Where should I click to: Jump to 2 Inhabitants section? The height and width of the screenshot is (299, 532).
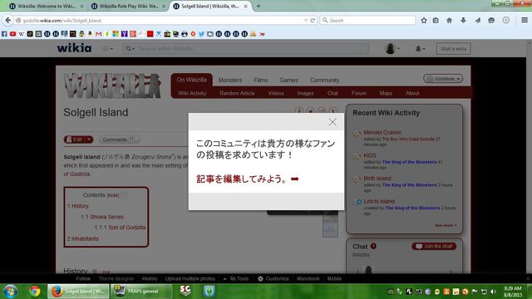82,238
